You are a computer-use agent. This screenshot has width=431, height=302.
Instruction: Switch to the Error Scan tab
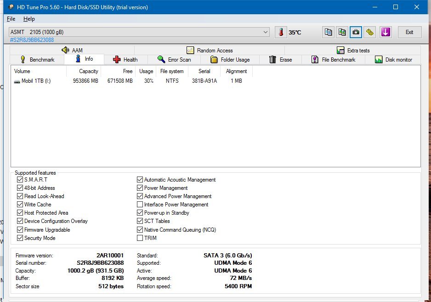click(x=174, y=59)
